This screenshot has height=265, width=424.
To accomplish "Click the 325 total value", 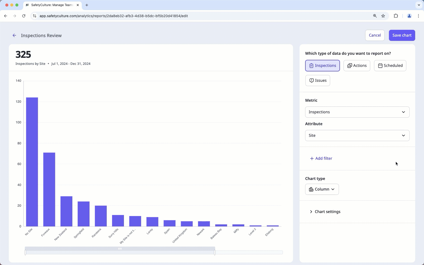I will 23,55.
